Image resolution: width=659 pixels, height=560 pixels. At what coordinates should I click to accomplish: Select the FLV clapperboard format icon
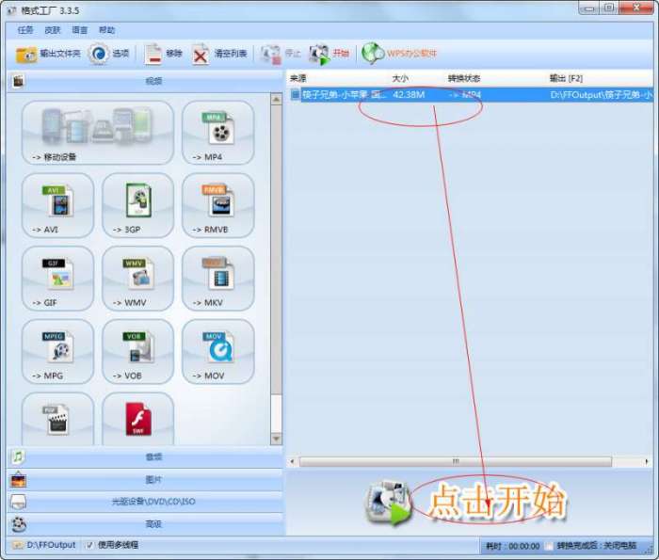pos(57,419)
